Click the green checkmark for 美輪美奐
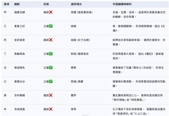Viewport: 169px width, 116px height. coord(51,54)
